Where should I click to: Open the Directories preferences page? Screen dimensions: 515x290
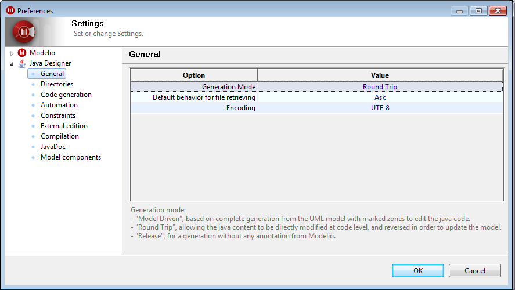click(x=57, y=84)
